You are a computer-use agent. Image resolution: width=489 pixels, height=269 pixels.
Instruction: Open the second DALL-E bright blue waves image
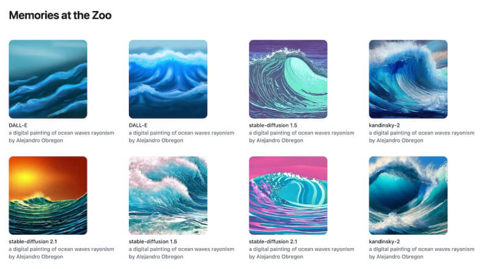click(168, 79)
